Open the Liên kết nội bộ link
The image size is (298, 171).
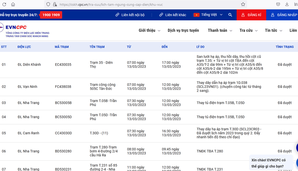pyautogui.click(x=130, y=15)
